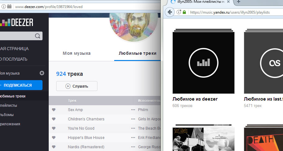Click artist Girls In Airports
Viewport: 283px width, 151px height.
tap(149, 119)
